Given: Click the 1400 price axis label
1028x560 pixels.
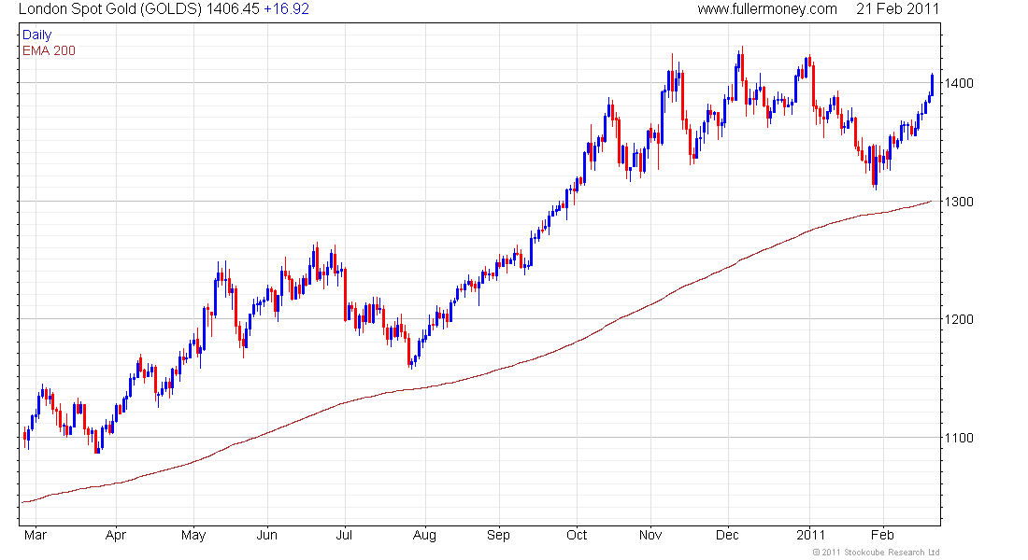Looking at the screenshot, I should (x=959, y=83).
